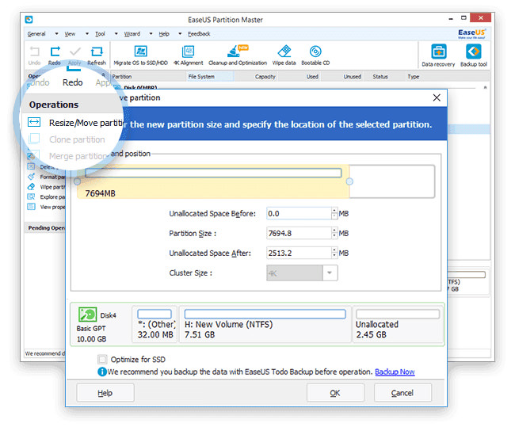
Task: Click the Wipe partition sidebar icon
Action: pos(31,187)
